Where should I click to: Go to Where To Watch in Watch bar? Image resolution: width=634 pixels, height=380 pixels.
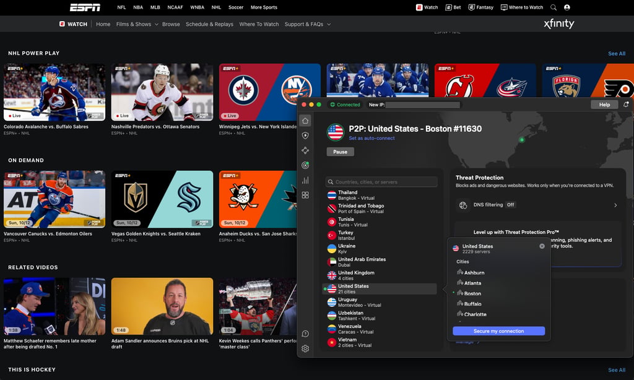[259, 24]
